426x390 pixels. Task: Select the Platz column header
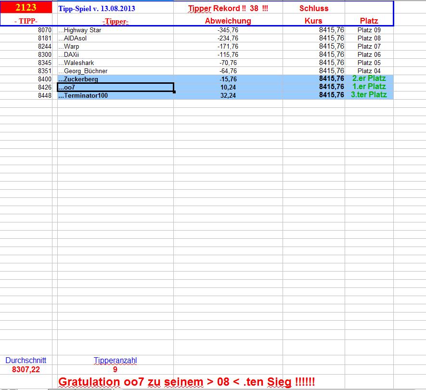point(368,21)
